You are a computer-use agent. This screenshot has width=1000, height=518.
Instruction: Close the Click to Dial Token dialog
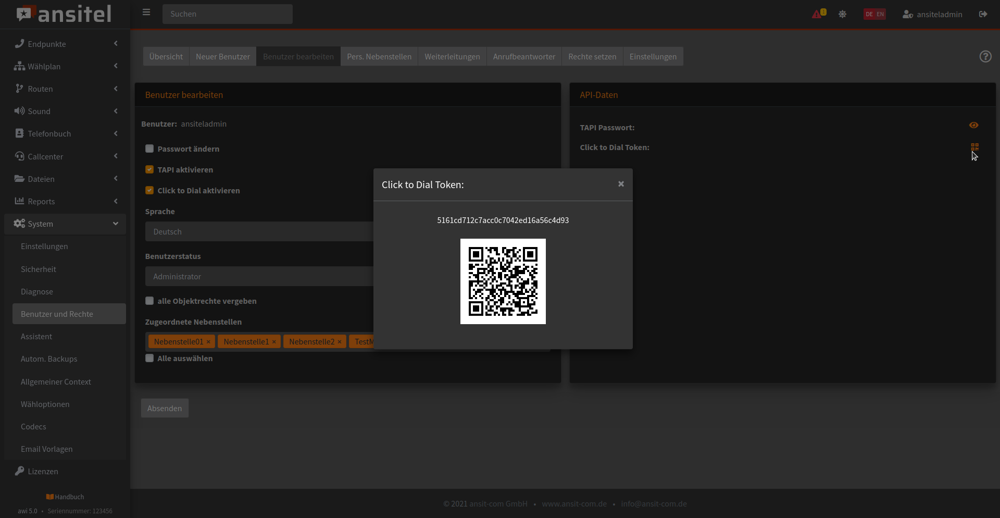click(x=621, y=184)
